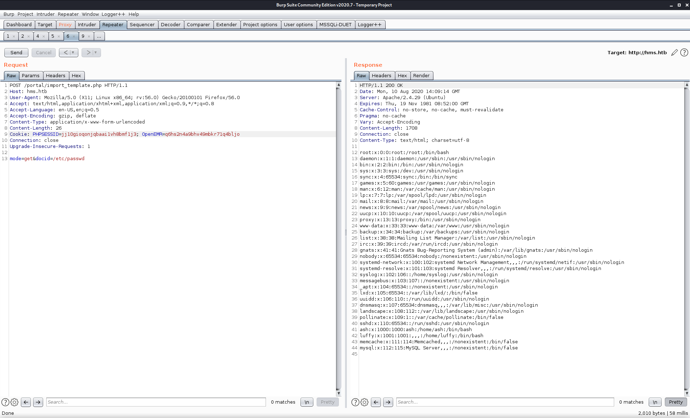Open request search settings gear icon

pyautogui.click(x=14, y=402)
